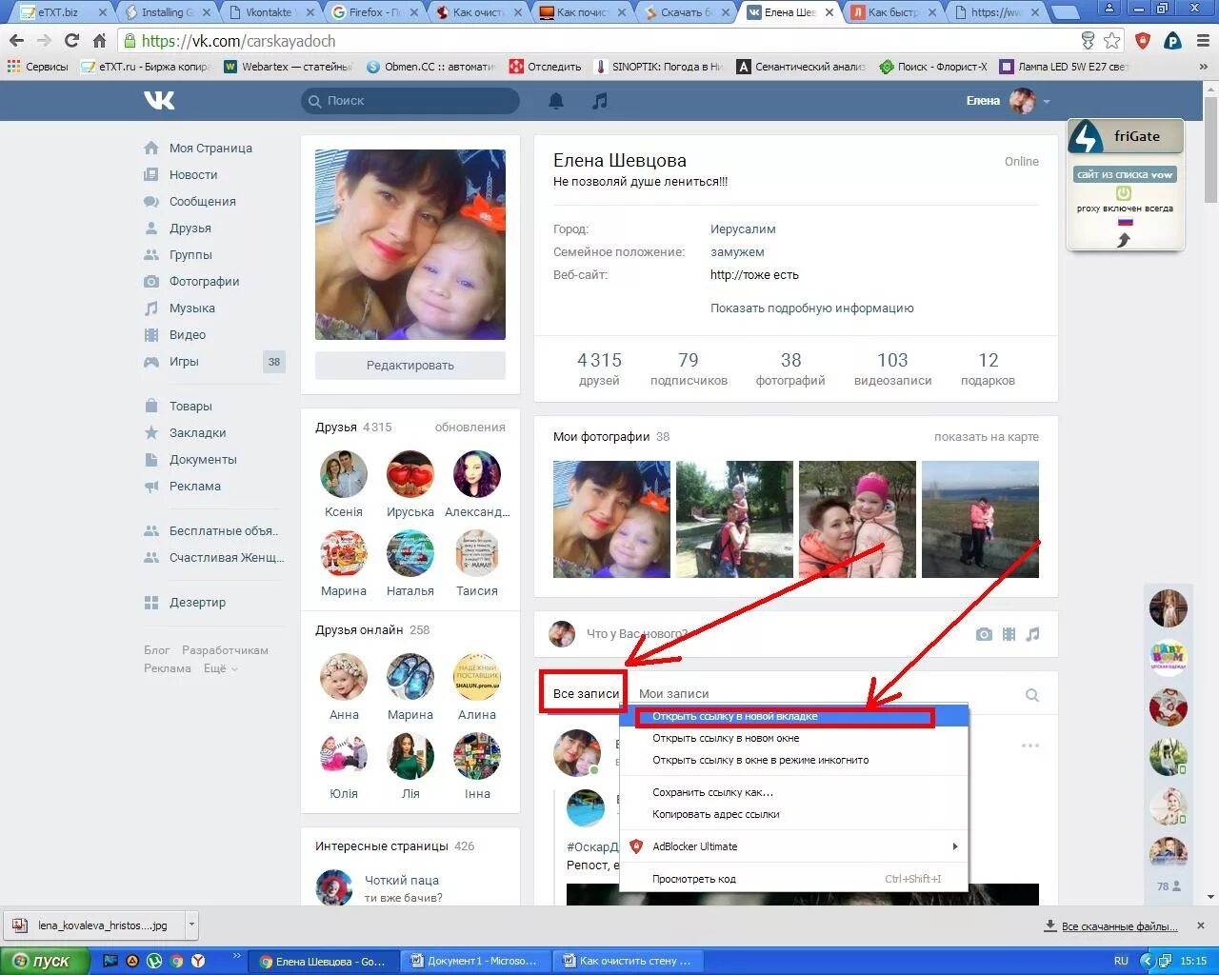This screenshot has width=1219, height=975.
Task: Open post options three-dots icon
Action: coord(1030,746)
